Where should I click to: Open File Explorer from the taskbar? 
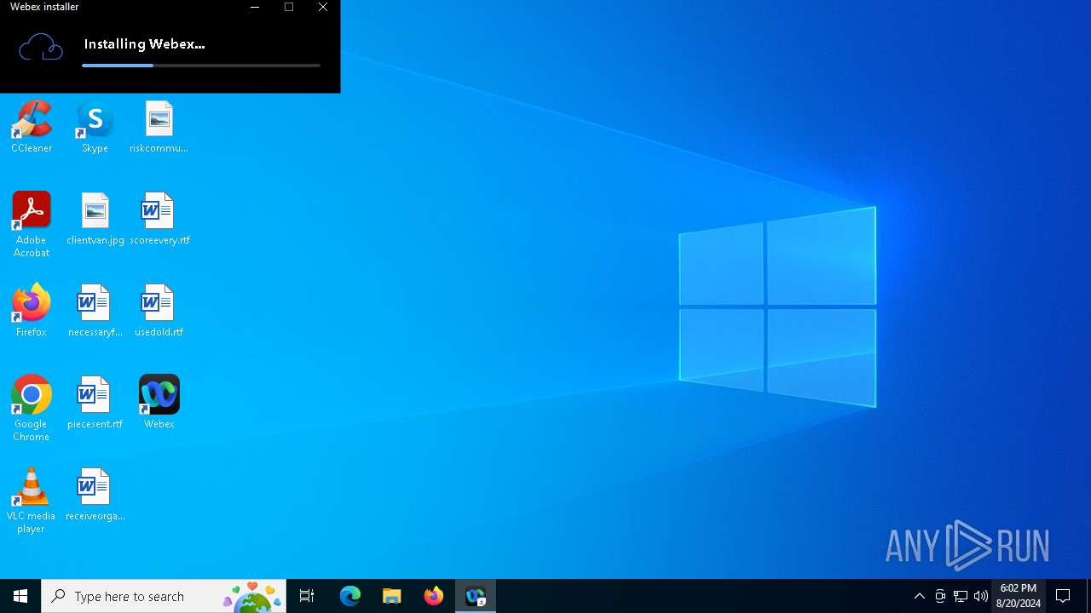pyautogui.click(x=391, y=596)
